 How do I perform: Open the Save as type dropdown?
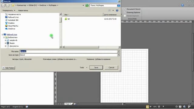118,55
